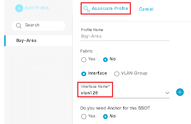Focus the Search profiles input field

38,26
